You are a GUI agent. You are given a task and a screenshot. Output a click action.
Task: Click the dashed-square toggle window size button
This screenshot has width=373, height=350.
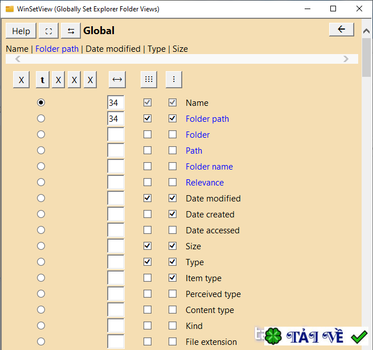pyautogui.click(x=48, y=31)
